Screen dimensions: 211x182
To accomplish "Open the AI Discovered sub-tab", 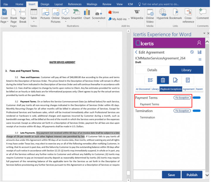I will click(x=143, y=89).
